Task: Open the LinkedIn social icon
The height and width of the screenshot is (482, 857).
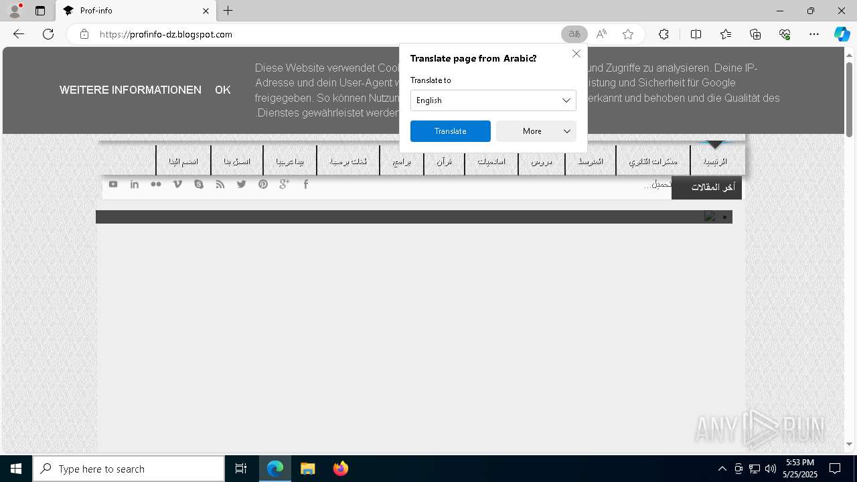Action: 135,184
